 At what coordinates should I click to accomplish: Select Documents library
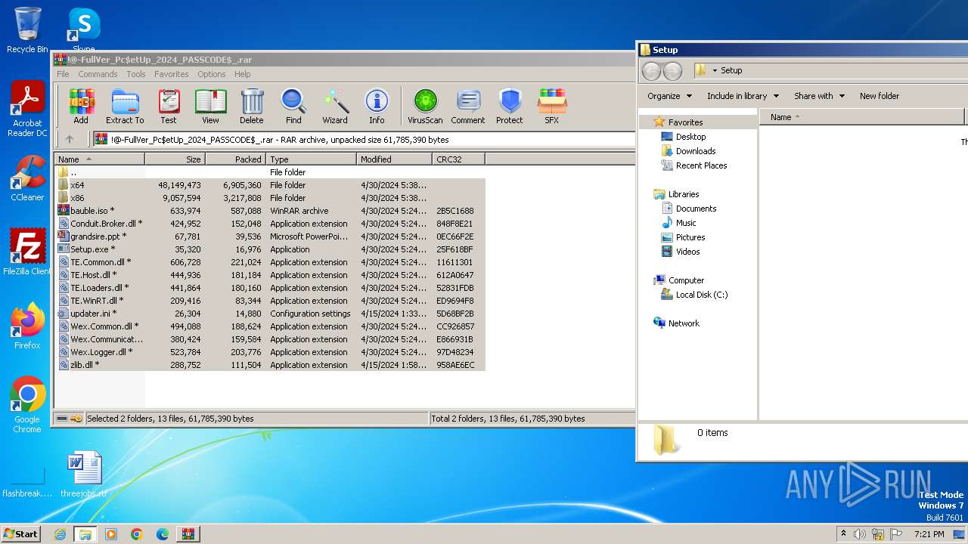point(696,209)
